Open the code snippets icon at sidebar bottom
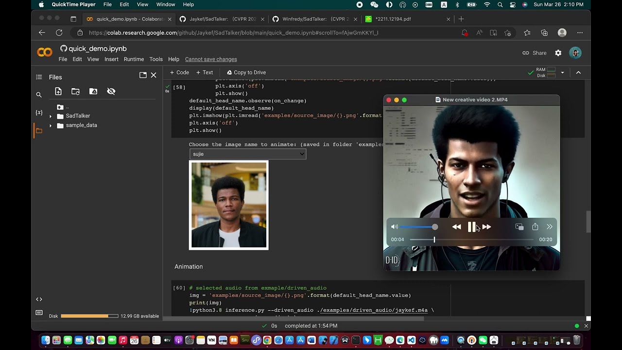 (39, 299)
